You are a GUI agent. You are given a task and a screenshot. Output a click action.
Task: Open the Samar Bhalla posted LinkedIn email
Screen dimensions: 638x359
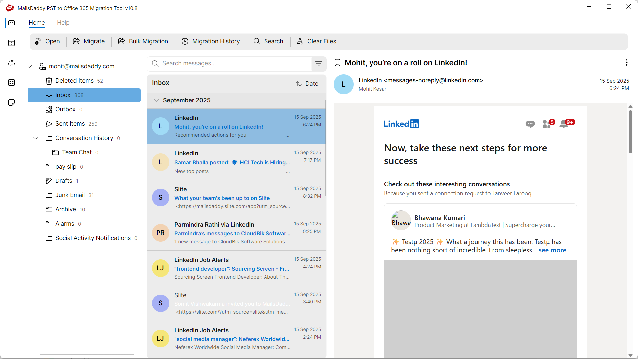tap(236, 162)
